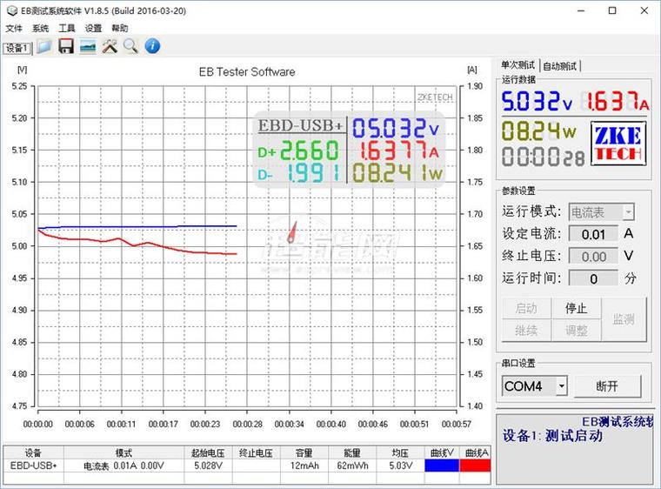Save data with the floppy disk icon
This screenshot has width=661, height=489.
[66, 46]
